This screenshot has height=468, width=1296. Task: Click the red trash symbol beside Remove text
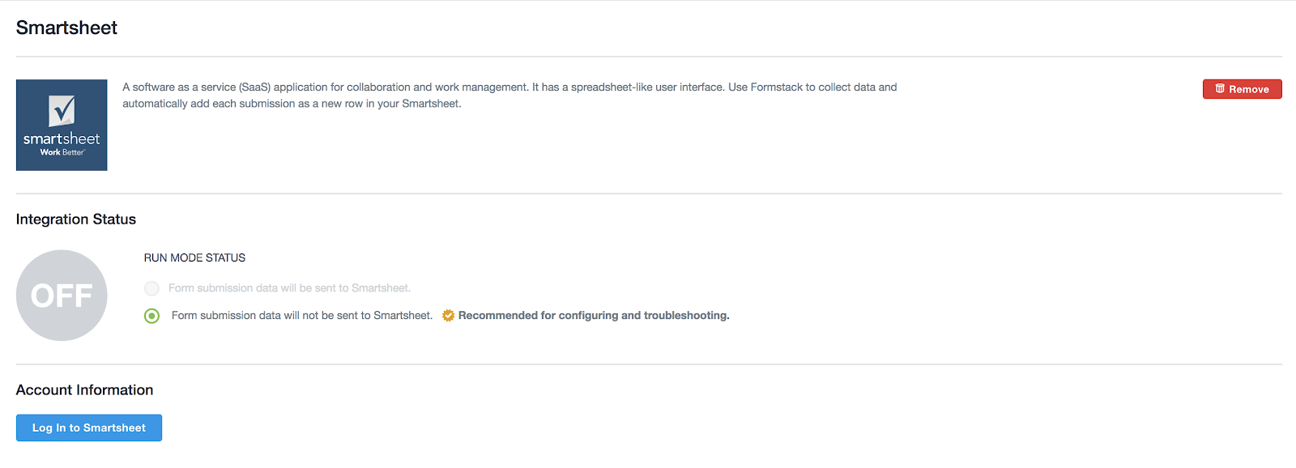[x=1218, y=89]
